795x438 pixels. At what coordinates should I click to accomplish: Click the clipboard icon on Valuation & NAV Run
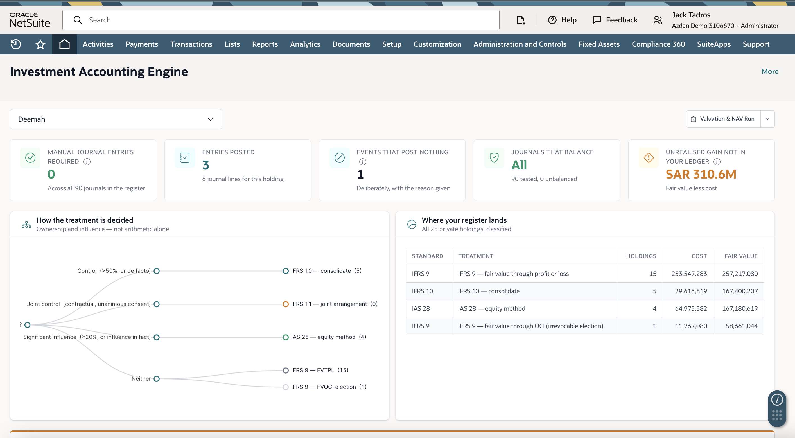(x=694, y=119)
